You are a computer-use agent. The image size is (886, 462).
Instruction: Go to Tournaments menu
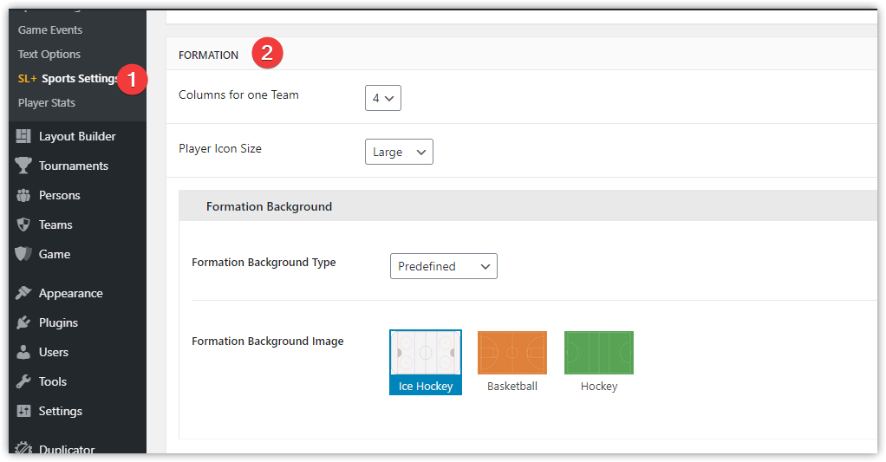[x=74, y=166]
